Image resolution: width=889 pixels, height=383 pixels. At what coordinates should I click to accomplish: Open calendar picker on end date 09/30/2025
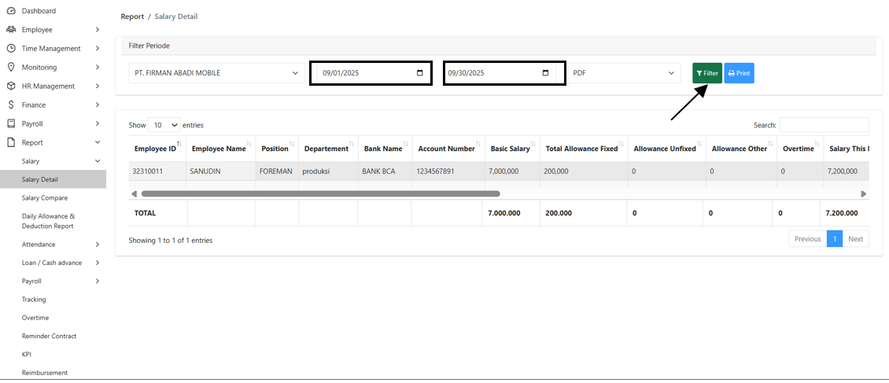pos(546,73)
